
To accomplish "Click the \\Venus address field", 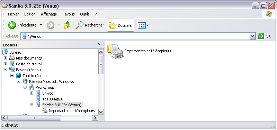I will click(x=138, y=36).
